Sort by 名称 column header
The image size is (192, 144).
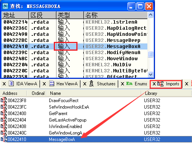coord(116,15)
